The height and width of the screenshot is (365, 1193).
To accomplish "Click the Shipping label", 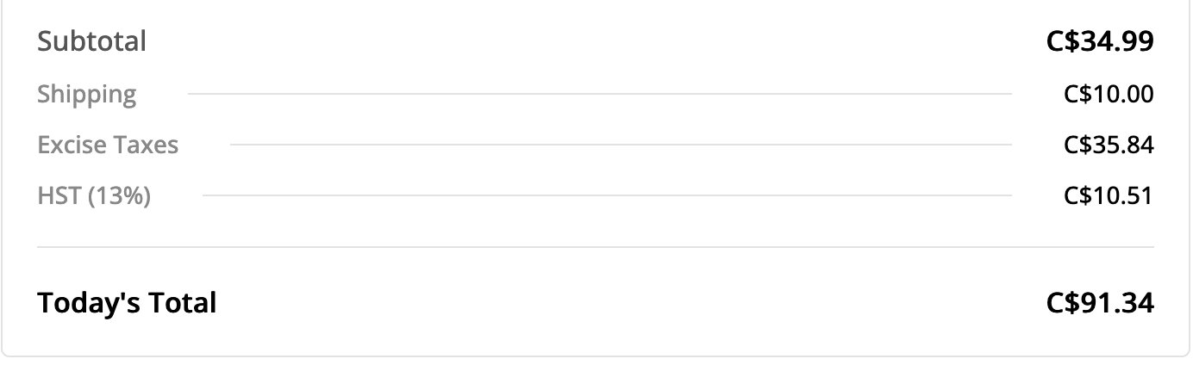I will 86,94.
